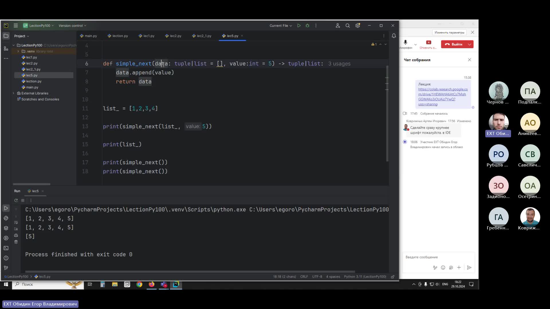Close the lec5.py editor tab
The image size is (550, 309).
(242, 36)
